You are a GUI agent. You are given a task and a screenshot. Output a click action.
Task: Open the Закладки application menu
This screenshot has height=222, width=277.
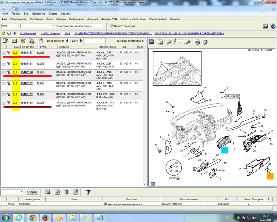pyautogui.click(x=61, y=19)
